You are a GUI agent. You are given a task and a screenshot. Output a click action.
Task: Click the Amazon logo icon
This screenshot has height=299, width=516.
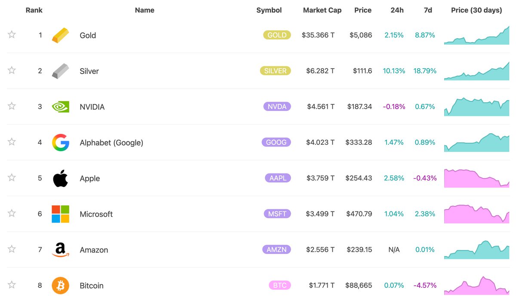[x=60, y=250]
